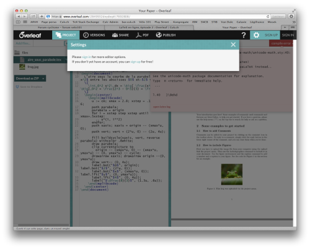The height and width of the screenshot is (249, 310).
Task: Click the browser share icon
Action: pyautogui.click(x=33, y=16)
